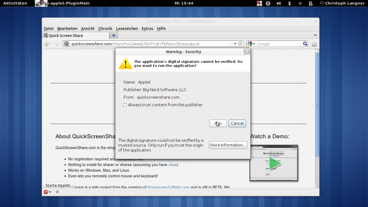
Task: Cancel the security warning dialog
Action: pos(237,123)
